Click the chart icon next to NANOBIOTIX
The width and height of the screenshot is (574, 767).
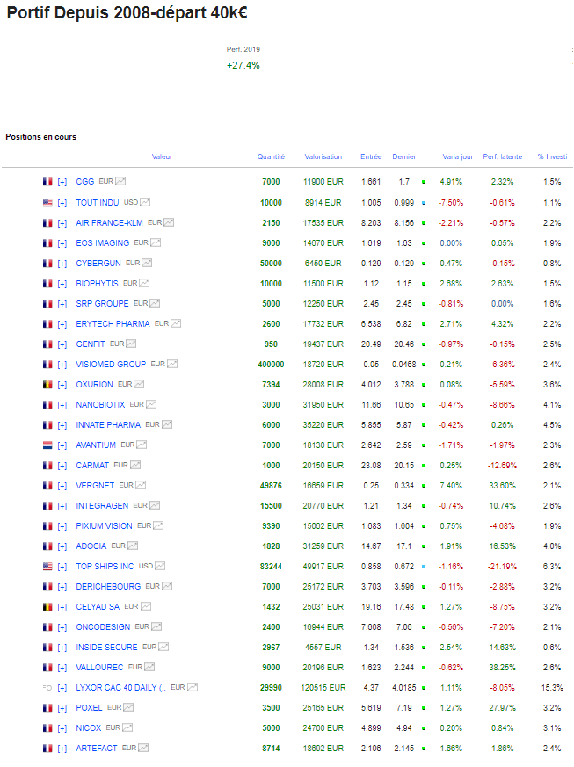151,404
